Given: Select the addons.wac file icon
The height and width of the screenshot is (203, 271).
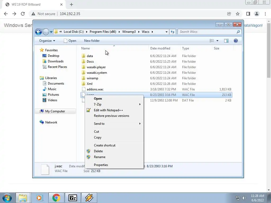Looking at the screenshot, I should 84,89.
